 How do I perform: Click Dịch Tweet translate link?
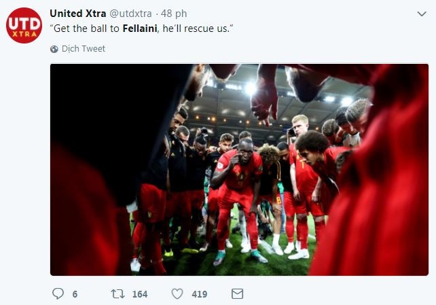84,49
